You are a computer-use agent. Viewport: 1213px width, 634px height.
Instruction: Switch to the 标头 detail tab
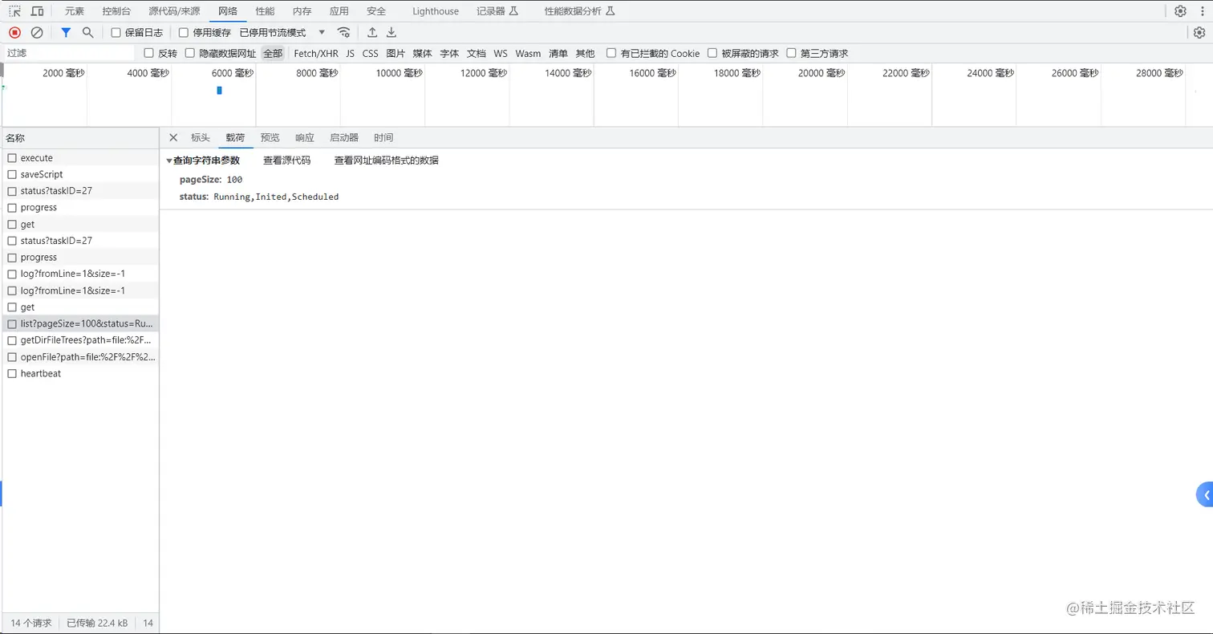pos(201,137)
